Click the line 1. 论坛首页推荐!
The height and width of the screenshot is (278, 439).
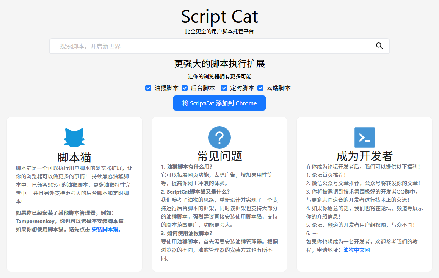tap(326, 175)
